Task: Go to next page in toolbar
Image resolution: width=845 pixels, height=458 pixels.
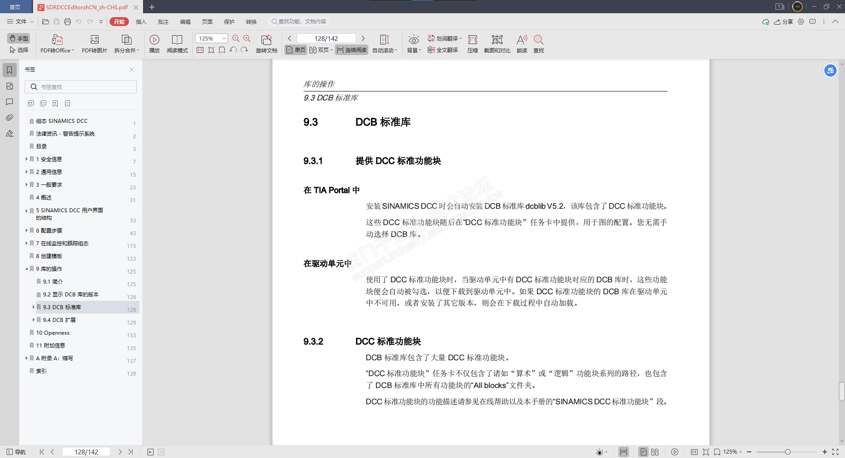Action: (363, 38)
